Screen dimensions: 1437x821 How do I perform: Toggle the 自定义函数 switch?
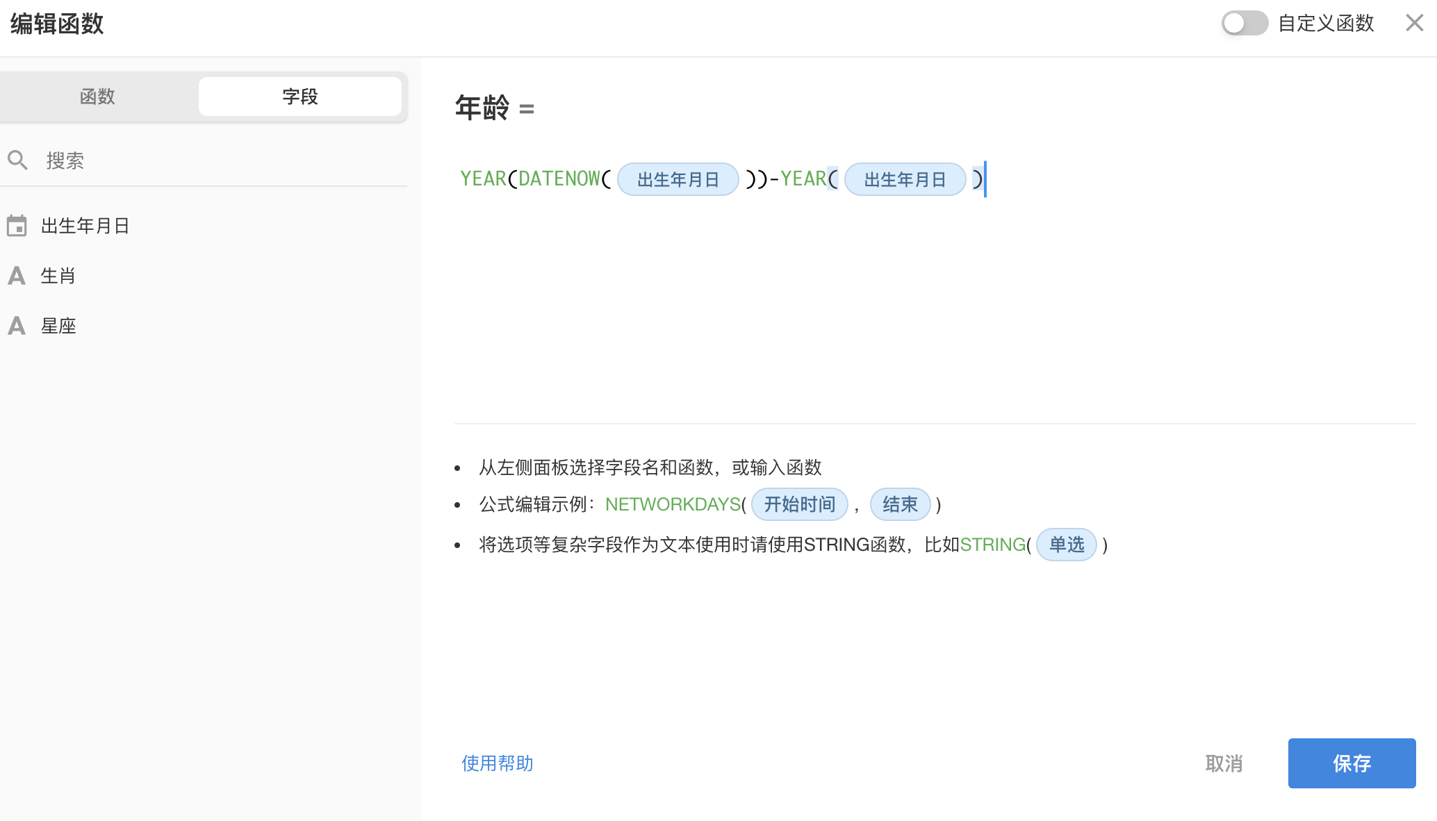coord(1244,23)
